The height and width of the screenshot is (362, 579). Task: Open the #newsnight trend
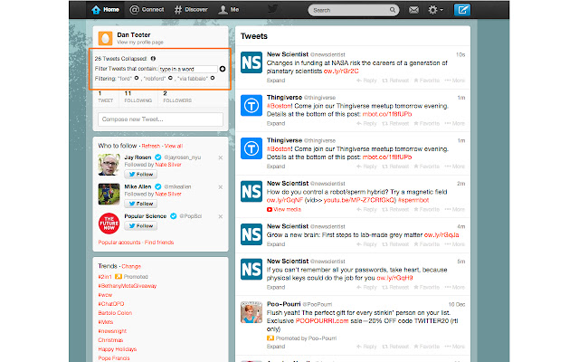coord(112,331)
